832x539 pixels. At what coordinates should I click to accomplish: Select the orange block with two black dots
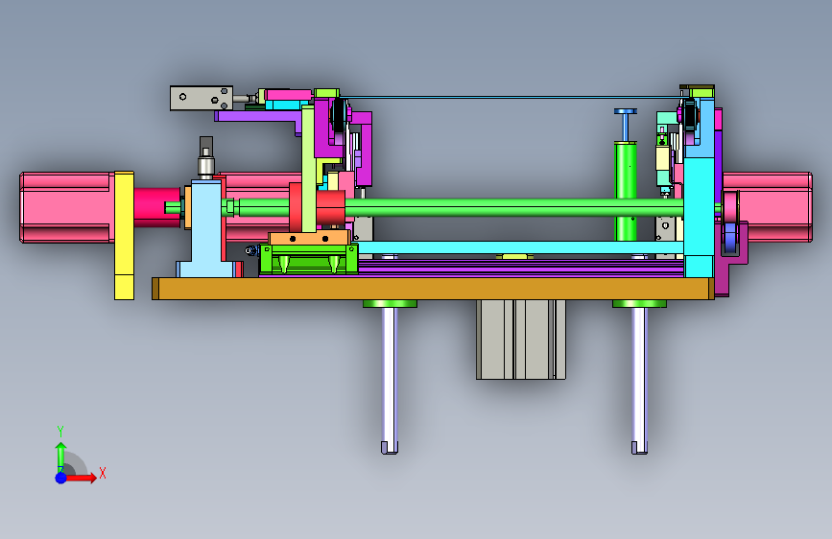pyautogui.click(x=309, y=238)
